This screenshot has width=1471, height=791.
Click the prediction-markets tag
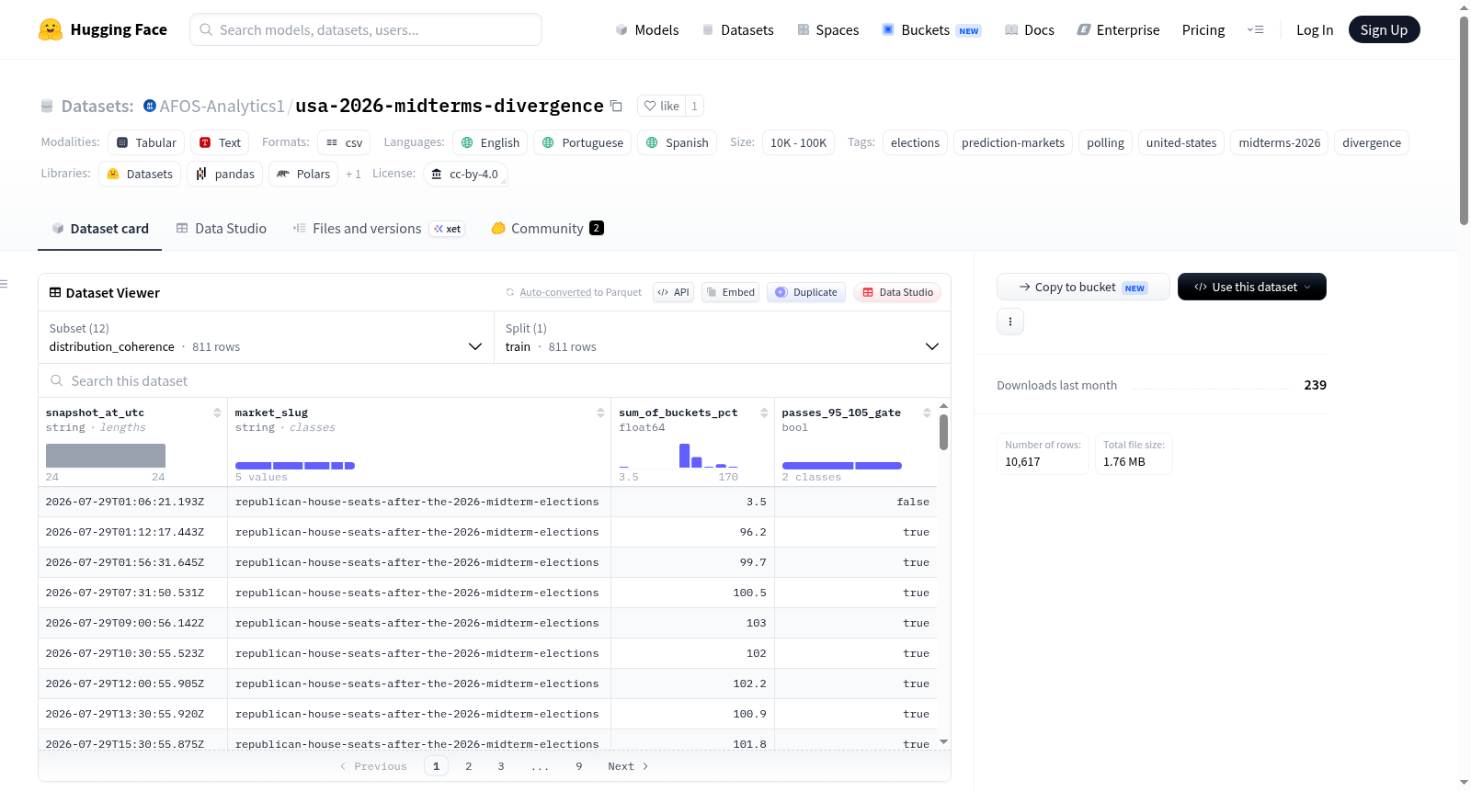click(x=1013, y=142)
